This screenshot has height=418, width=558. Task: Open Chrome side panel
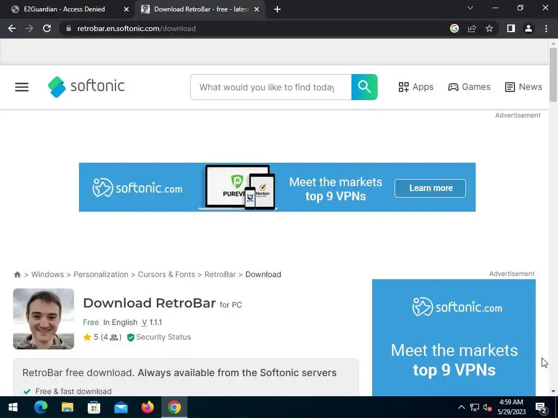[511, 28]
